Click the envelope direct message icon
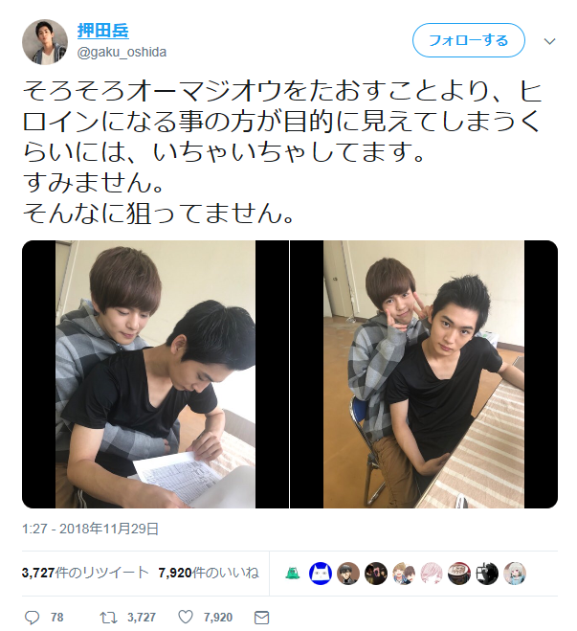 click(x=262, y=617)
